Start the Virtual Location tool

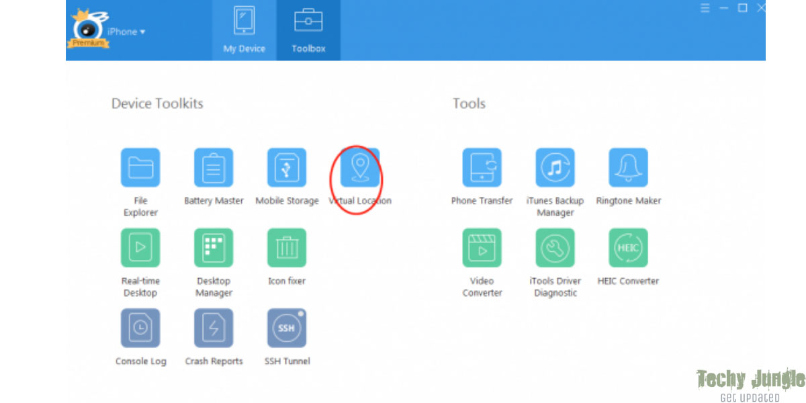[x=360, y=167]
